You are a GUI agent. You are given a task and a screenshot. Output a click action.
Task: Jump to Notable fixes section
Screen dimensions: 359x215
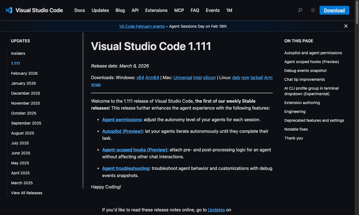click(x=296, y=129)
